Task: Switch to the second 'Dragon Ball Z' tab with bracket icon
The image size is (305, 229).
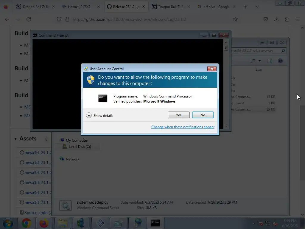Action: (171, 7)
